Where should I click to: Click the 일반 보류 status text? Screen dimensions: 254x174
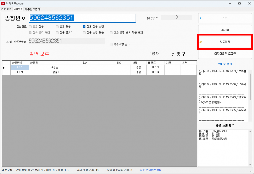point(39,54)
